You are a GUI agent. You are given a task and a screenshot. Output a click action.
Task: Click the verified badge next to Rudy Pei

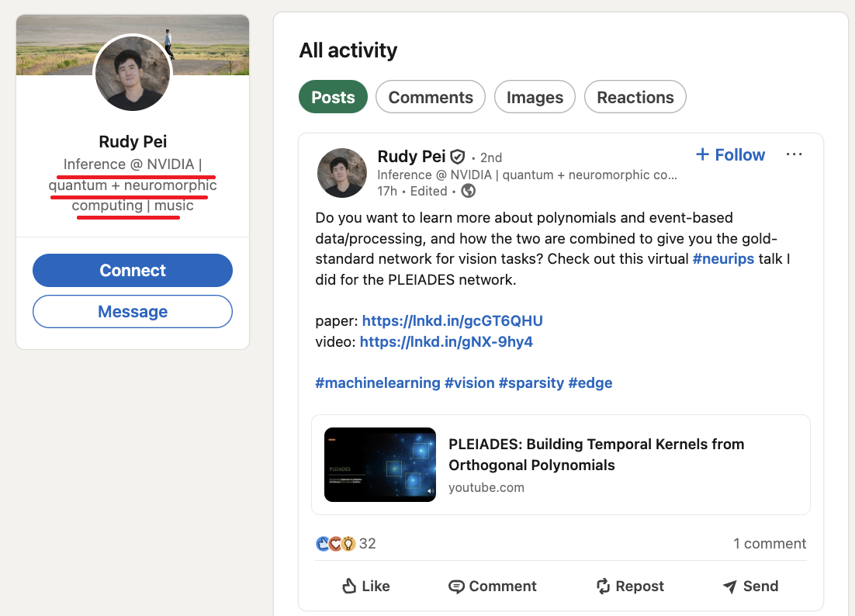click(x=458, y=157)
